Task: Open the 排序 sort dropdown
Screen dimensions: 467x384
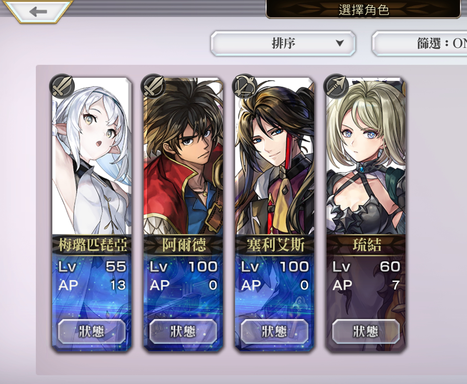Action: pos(283,43)
